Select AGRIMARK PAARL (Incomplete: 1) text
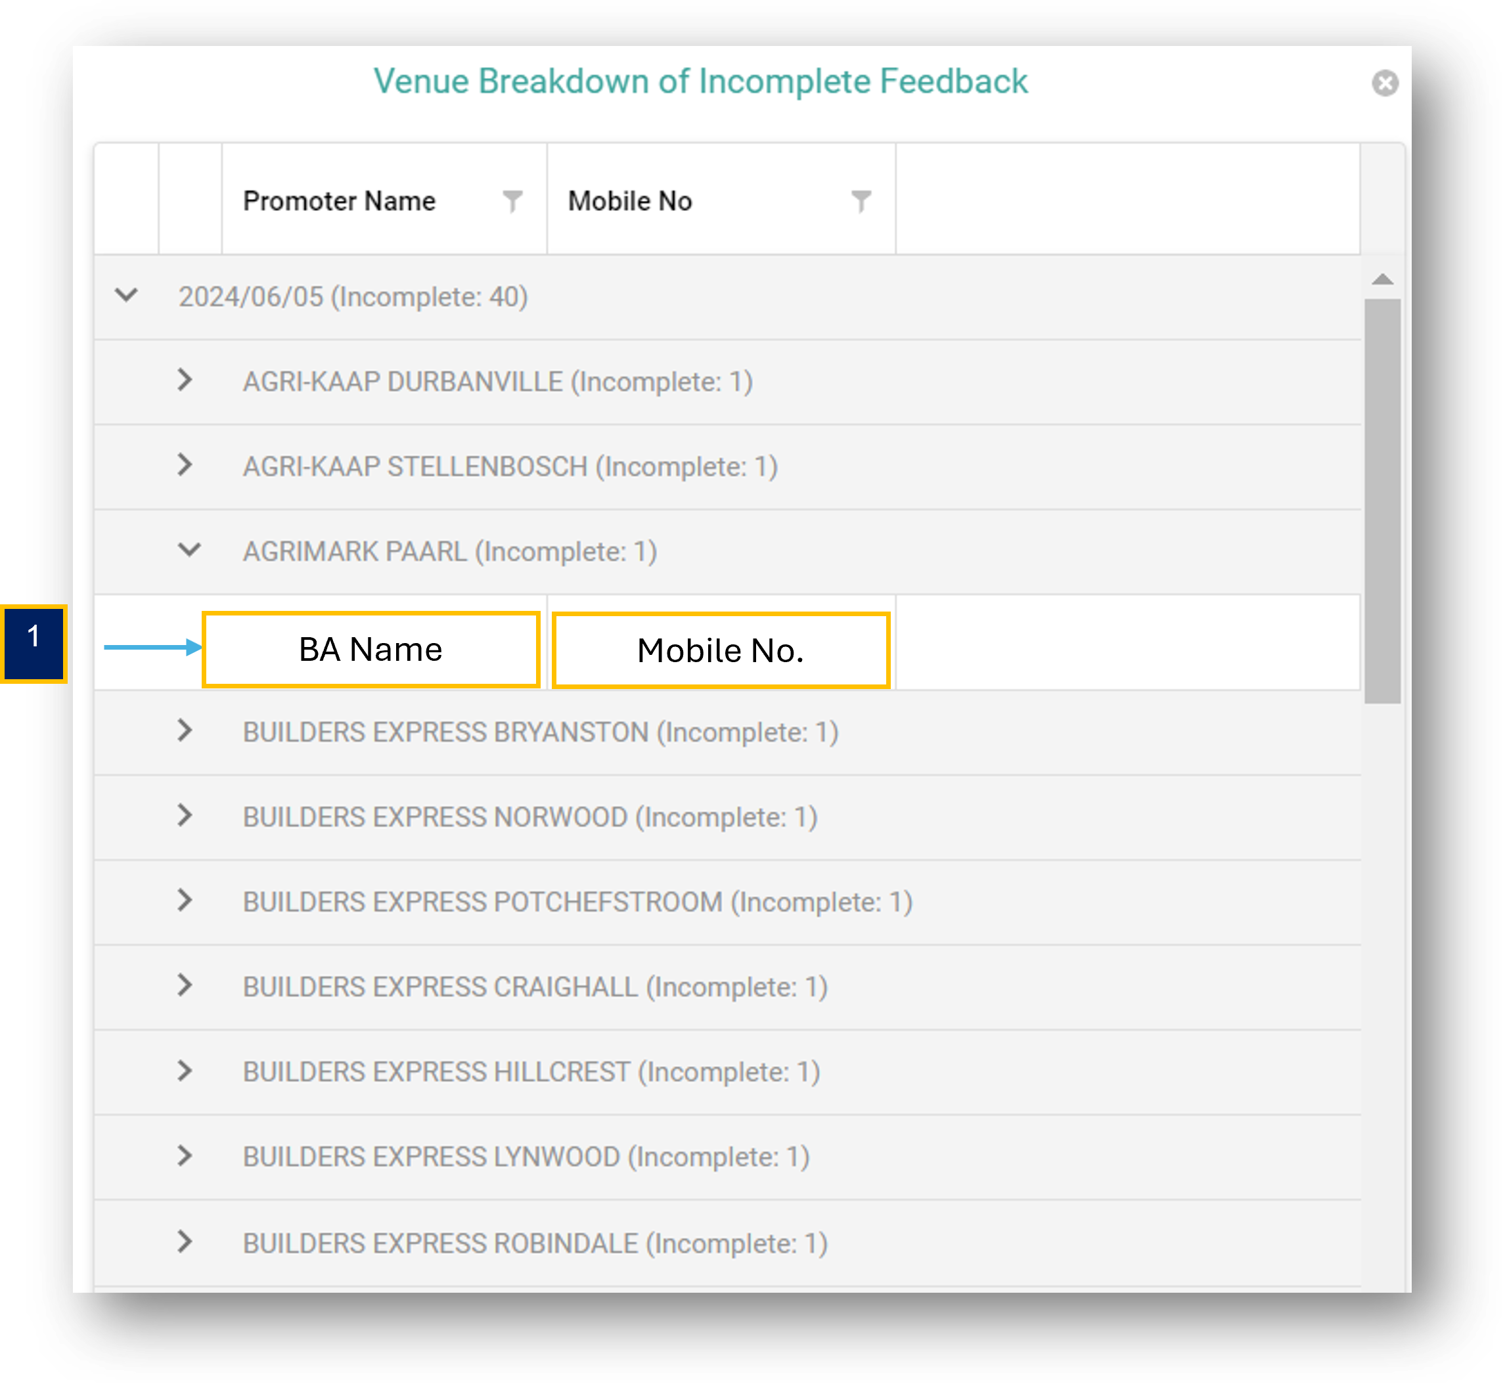This screenshot has height=1386, width=1505. coord(450,551)
